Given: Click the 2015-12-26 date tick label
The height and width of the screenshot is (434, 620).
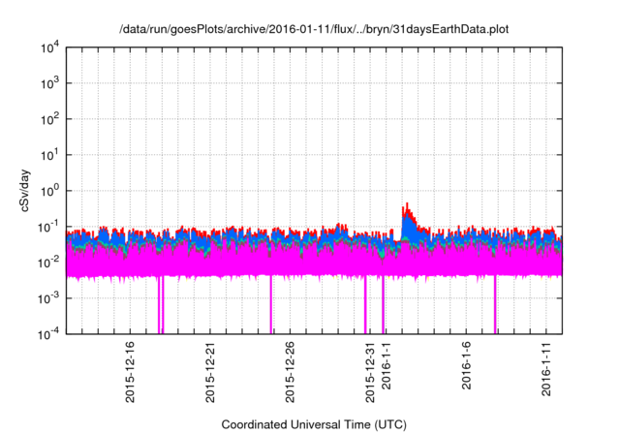Looking at the screenshot, I should (290, 372).
